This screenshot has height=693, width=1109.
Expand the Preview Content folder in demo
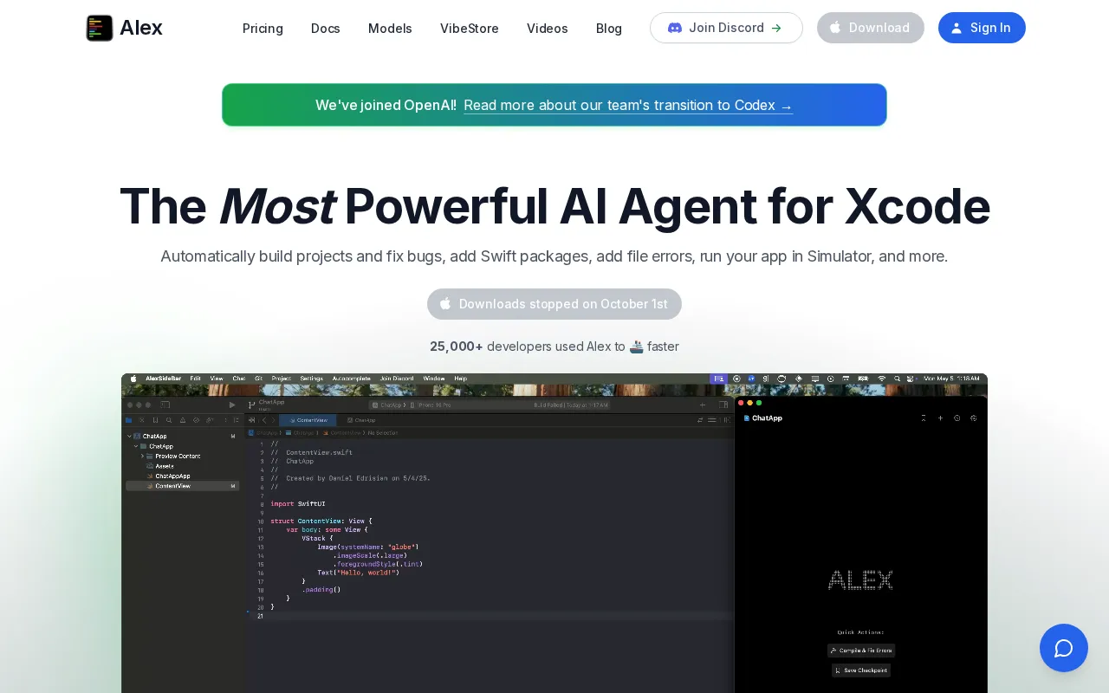pyautogui.click(x=142, y=456)
